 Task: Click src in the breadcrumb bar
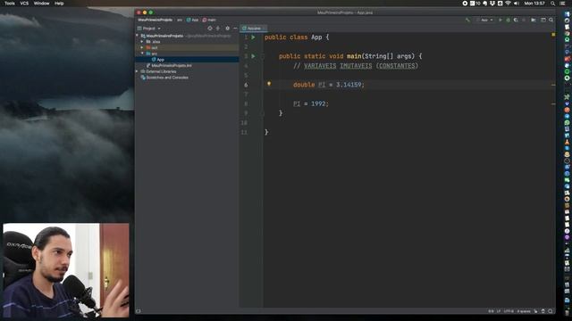[180, 20]
